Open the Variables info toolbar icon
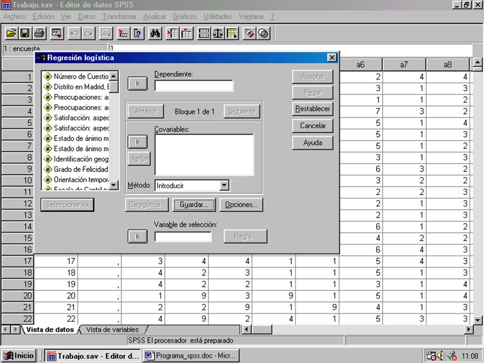Viewport: 484px width, 363px height. pos(137,33)
